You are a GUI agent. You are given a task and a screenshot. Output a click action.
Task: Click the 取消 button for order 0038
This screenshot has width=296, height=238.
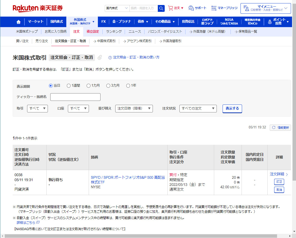pos(279,190)
